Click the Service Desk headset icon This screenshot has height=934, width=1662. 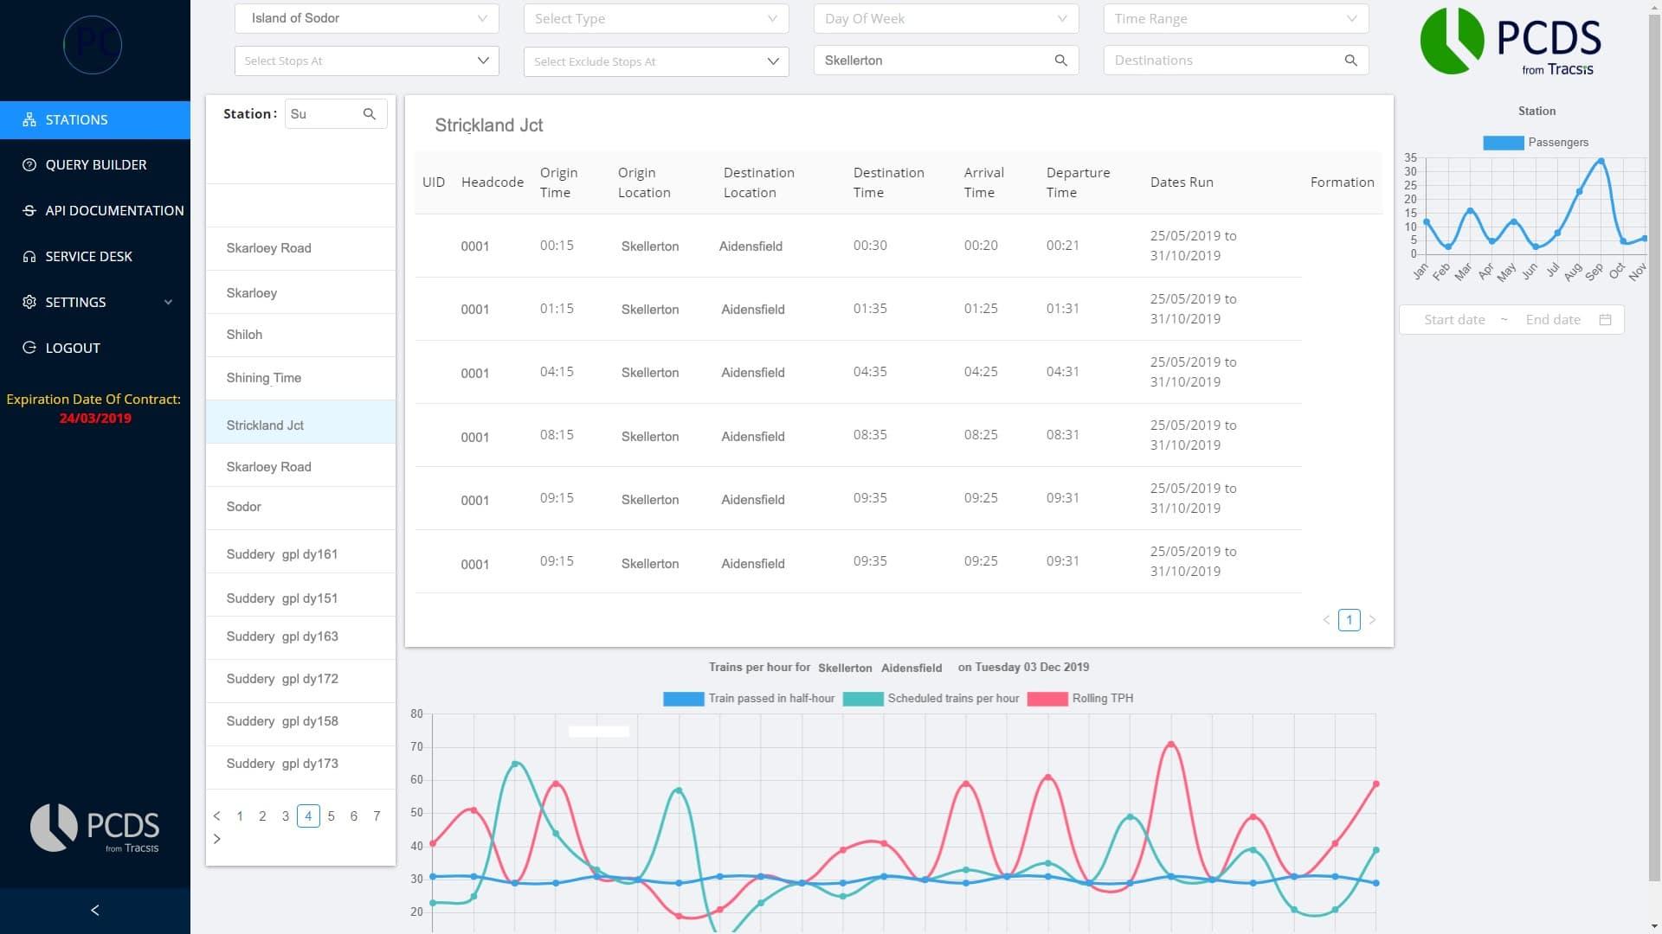click(29, 257)
